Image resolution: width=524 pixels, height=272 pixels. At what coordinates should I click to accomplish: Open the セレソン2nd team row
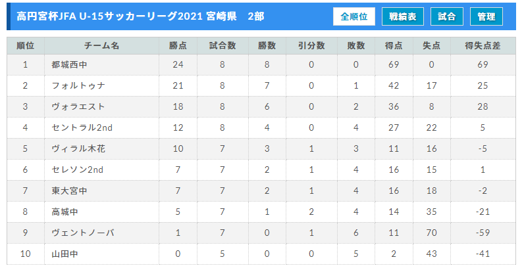coord(77,170)
